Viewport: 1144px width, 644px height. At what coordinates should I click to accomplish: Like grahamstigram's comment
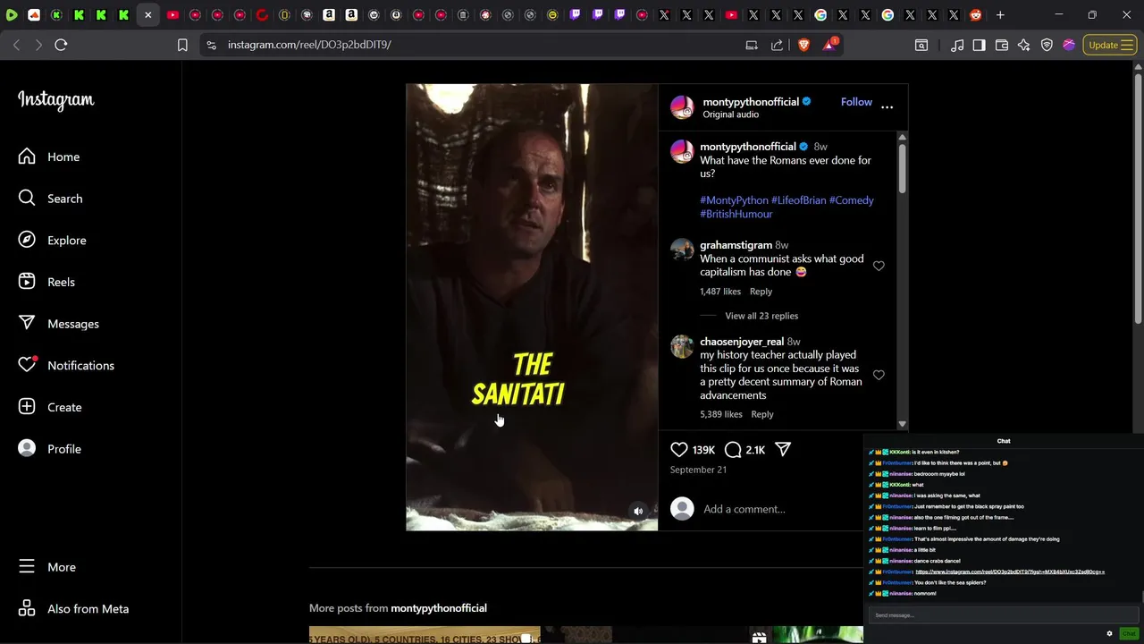[879, 266]
